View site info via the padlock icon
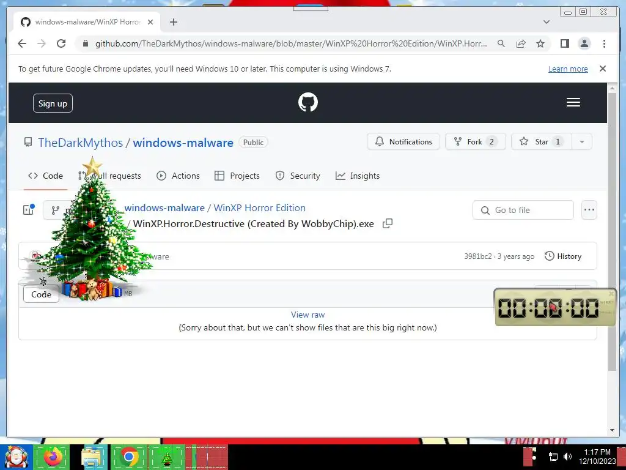Viewport: 626px width, 470px height. (86, 43)
